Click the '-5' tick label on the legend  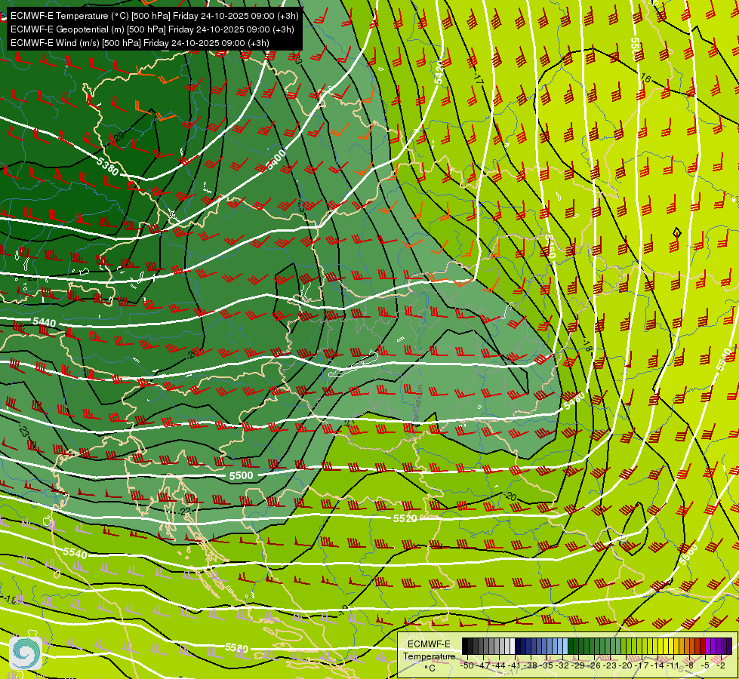[x=705, y=666]
